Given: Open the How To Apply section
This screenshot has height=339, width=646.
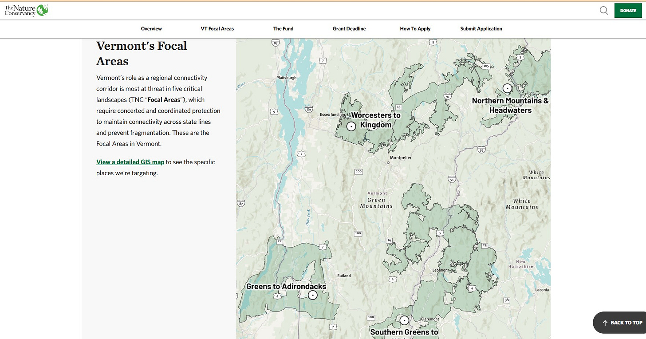Looking at the screenshot, I should pos(415,29).
